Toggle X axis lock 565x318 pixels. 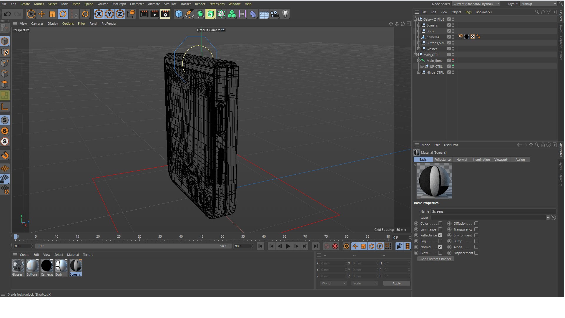click(x=99, y=14)
